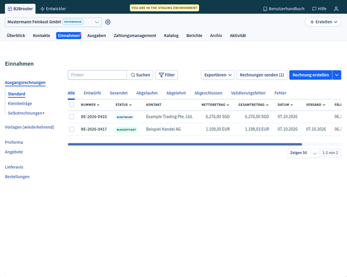Open Kleinbeträge in the sidebar
Screen dimensions: 347x277
click(20, 104)
